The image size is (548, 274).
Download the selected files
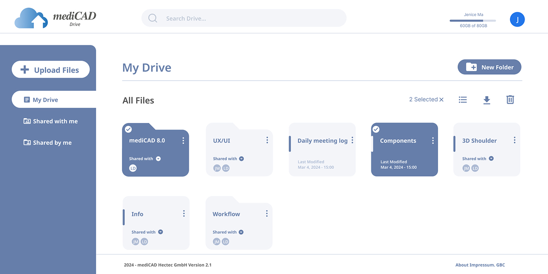[487, 100]
